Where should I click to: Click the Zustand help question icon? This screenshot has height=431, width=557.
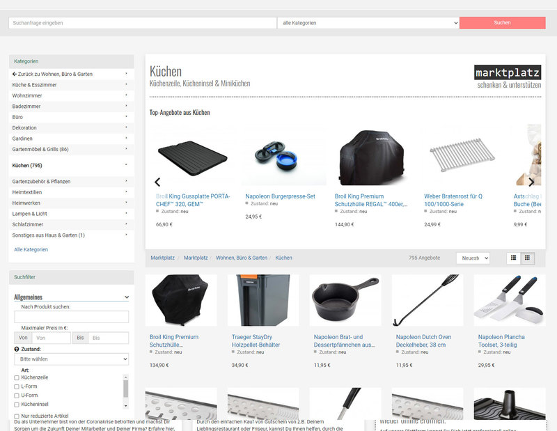[16, 349]
